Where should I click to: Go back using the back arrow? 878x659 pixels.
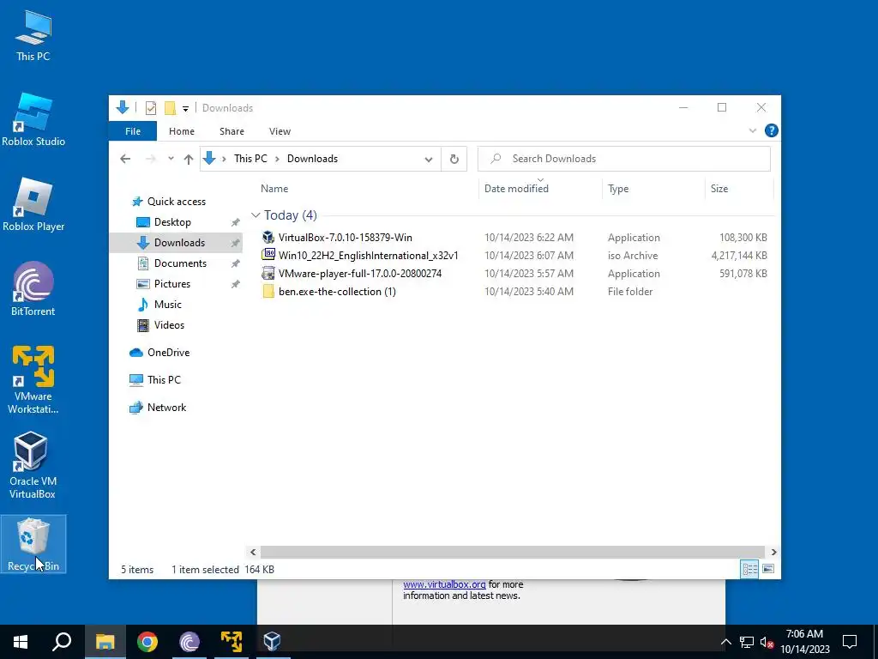125,159
